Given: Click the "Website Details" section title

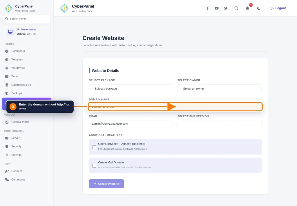Looking at the screenshot, I should [x=105, y=71].
